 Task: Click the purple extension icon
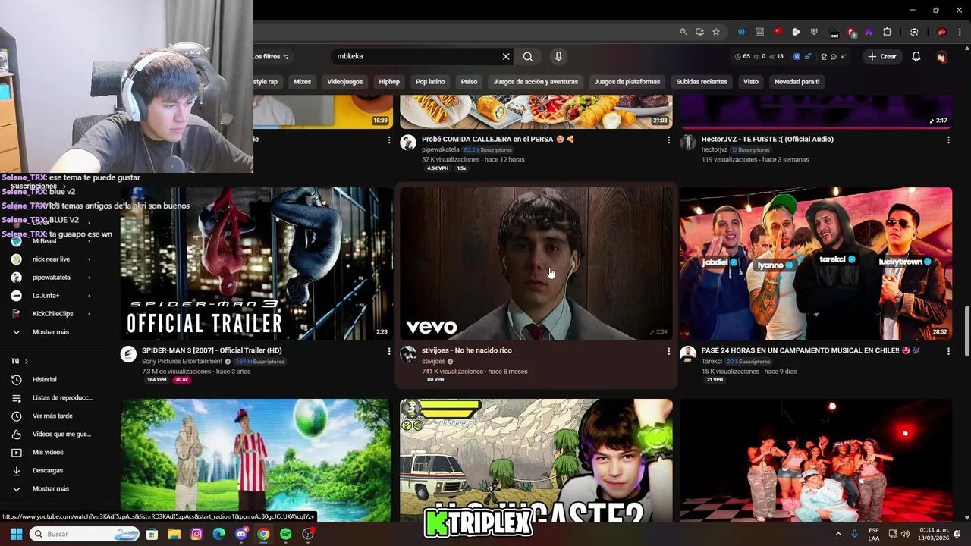coord(869,32)
